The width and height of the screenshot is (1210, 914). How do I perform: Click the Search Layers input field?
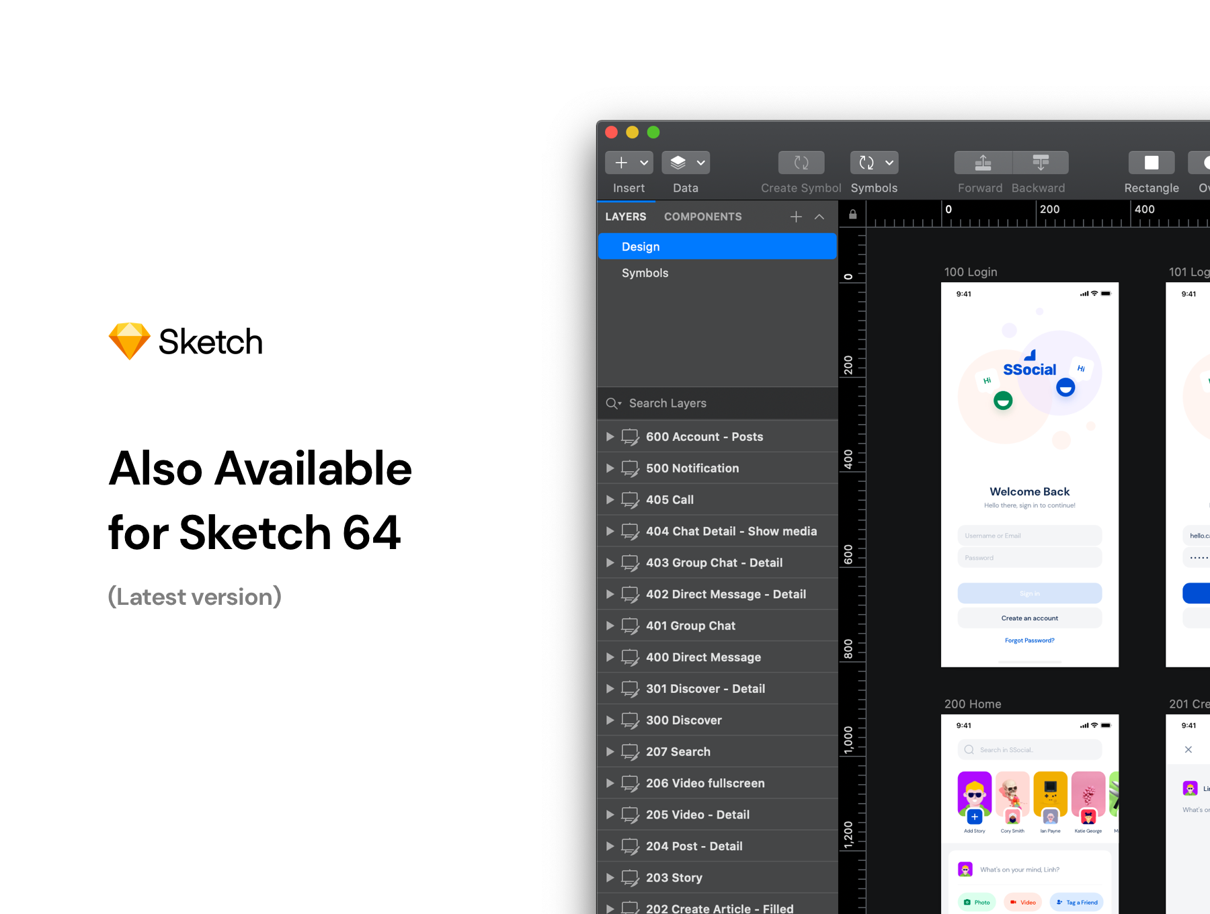pos(726,403)
